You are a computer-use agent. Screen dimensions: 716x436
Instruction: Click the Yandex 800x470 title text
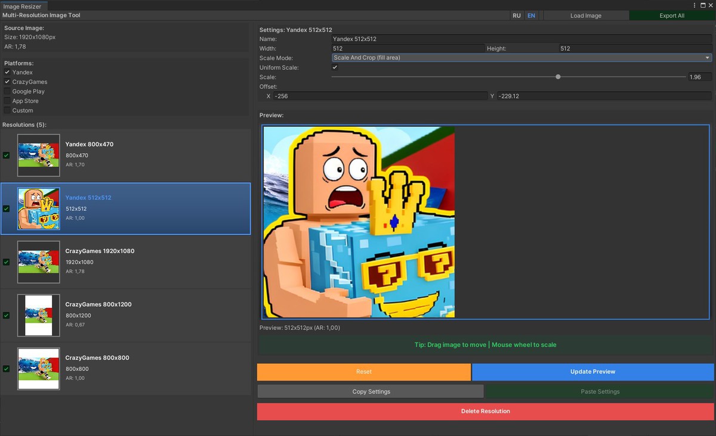89,144
